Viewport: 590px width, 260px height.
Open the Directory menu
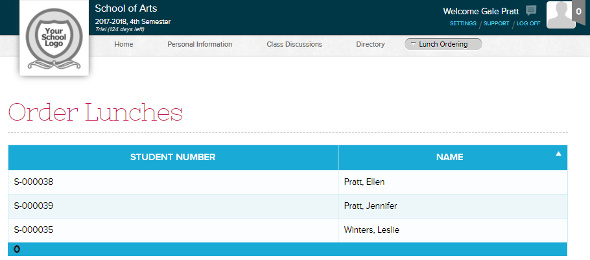(x=370, y=44)
